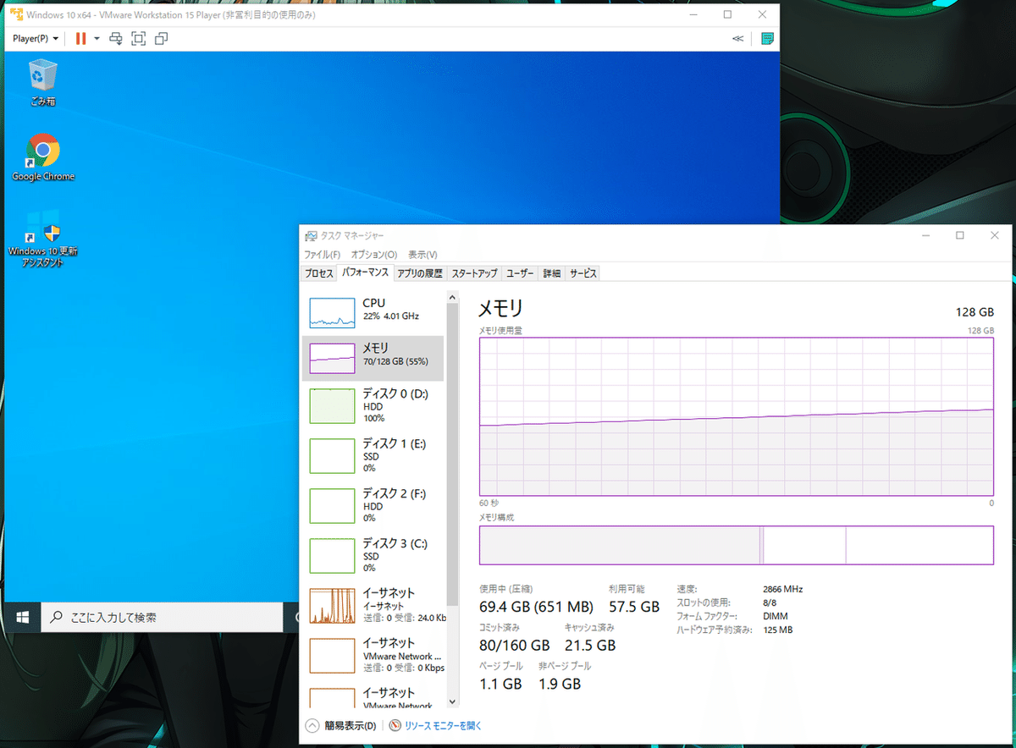Click non-paged pool value 1.9 GB
The height and width of the screenshot is (748, 1016).
[x=560, y=684]
